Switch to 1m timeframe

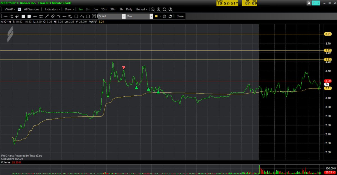[x=80, y=9]
